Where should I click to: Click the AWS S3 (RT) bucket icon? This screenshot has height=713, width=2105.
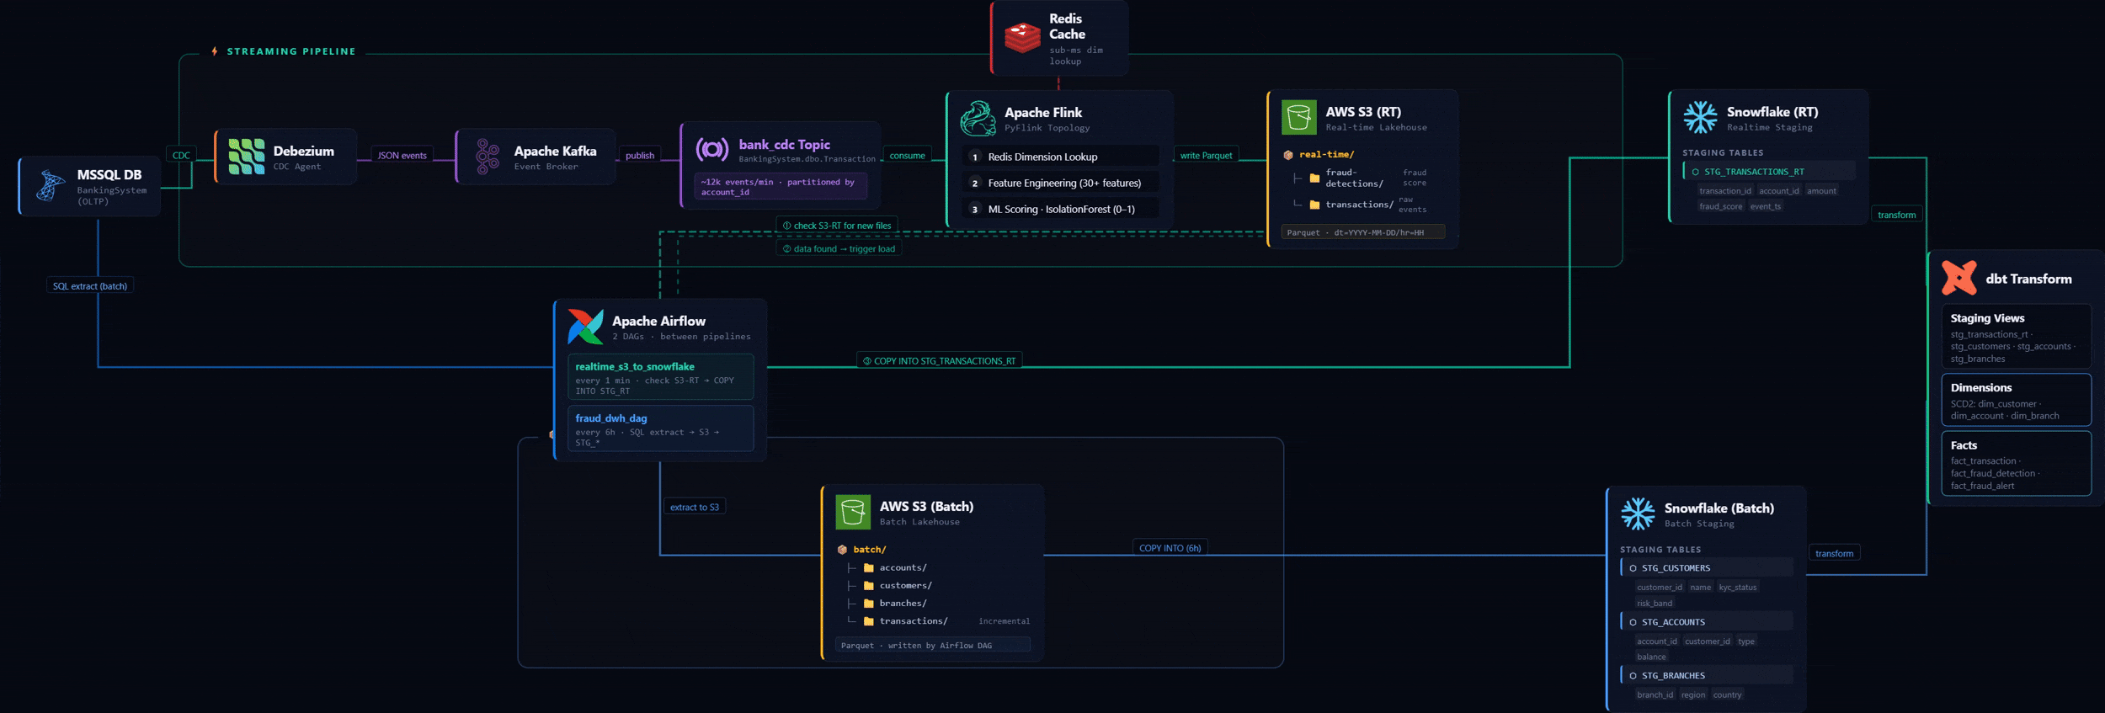click(x=1299, y=118)
